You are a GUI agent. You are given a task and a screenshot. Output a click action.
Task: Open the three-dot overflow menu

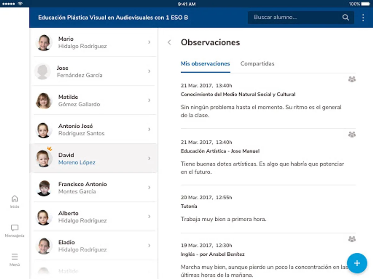point(363,18)
